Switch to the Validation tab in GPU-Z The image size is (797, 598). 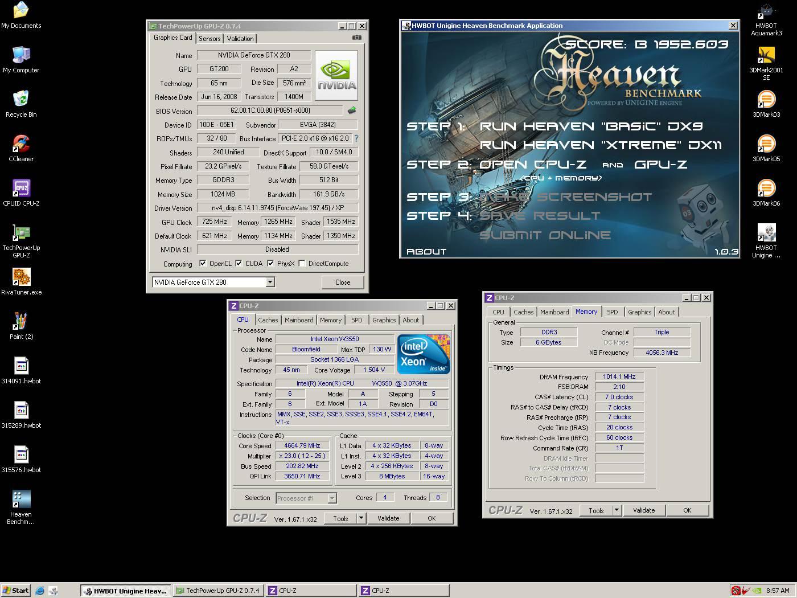(x=240, y=39)
